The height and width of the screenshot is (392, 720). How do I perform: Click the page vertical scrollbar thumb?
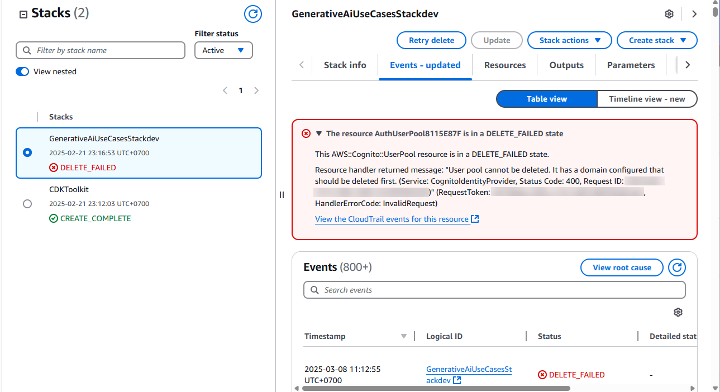716,12
